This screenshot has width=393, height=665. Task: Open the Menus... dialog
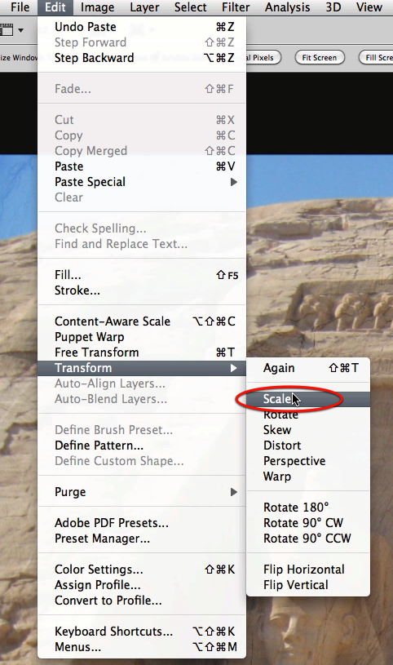142,647
